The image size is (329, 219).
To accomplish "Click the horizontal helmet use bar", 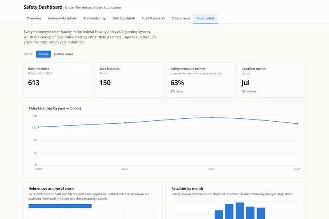I will pos(60,206).
